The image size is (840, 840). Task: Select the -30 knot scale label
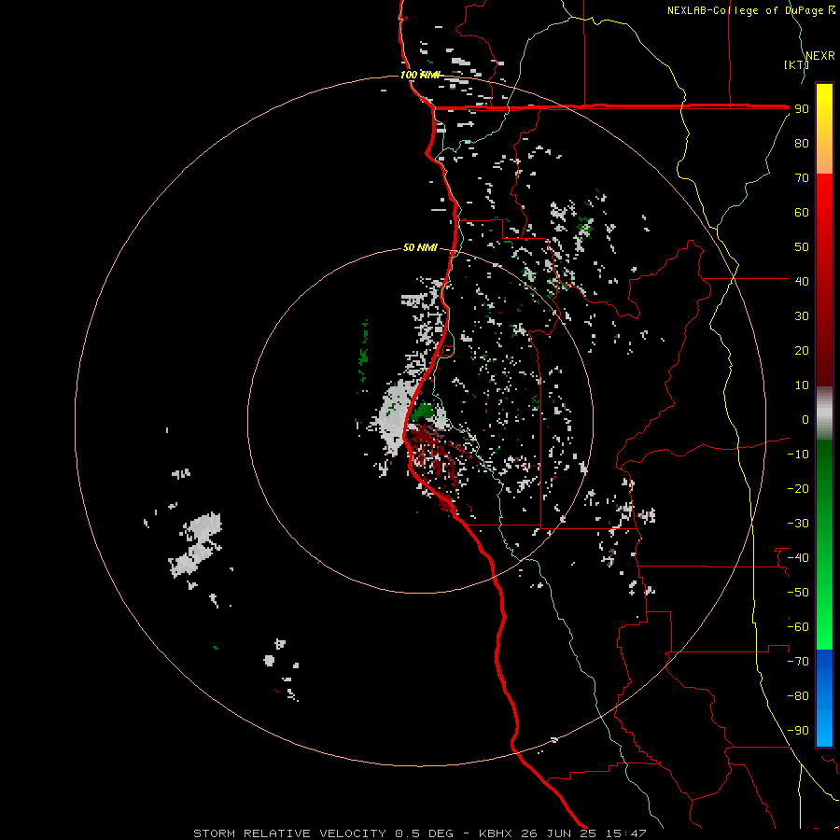tap(798, 524)
